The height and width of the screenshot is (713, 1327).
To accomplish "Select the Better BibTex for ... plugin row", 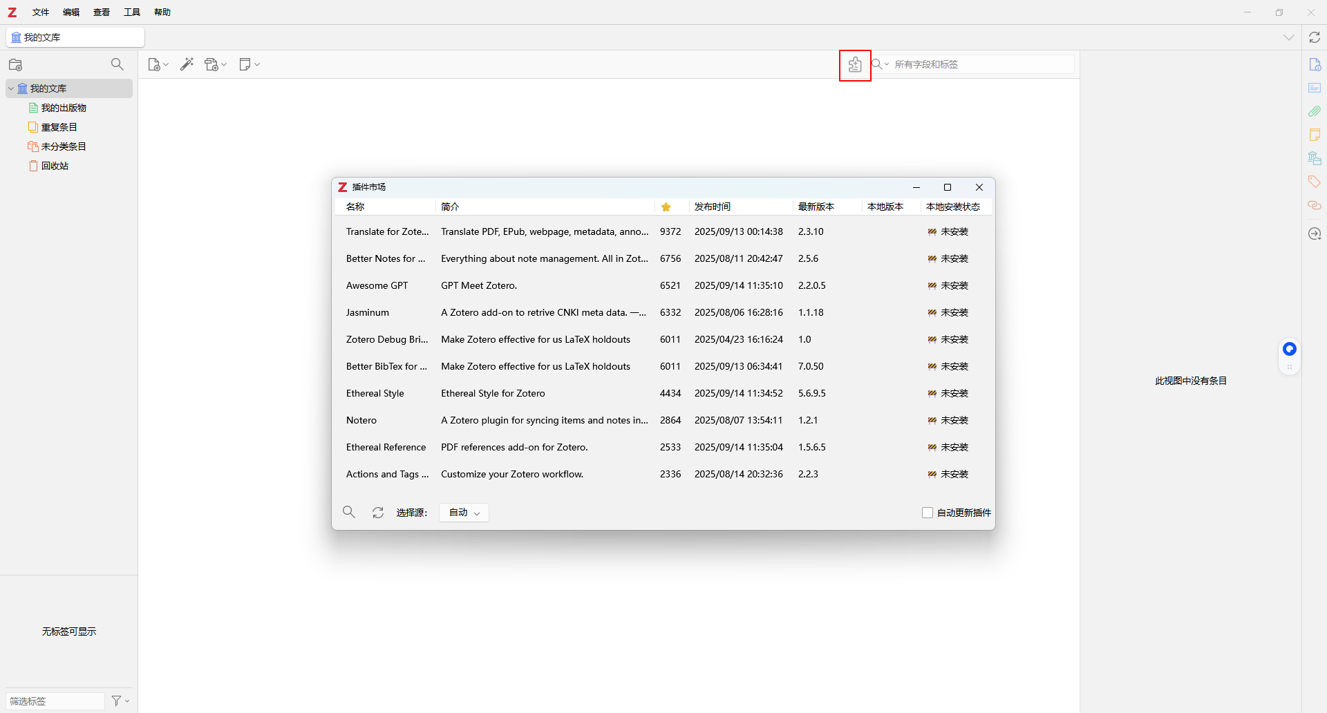I will (x=663, y=366).
